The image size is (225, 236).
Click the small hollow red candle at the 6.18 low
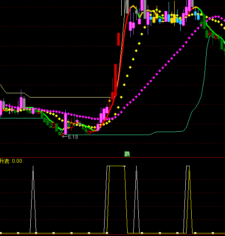pos(62,135)
